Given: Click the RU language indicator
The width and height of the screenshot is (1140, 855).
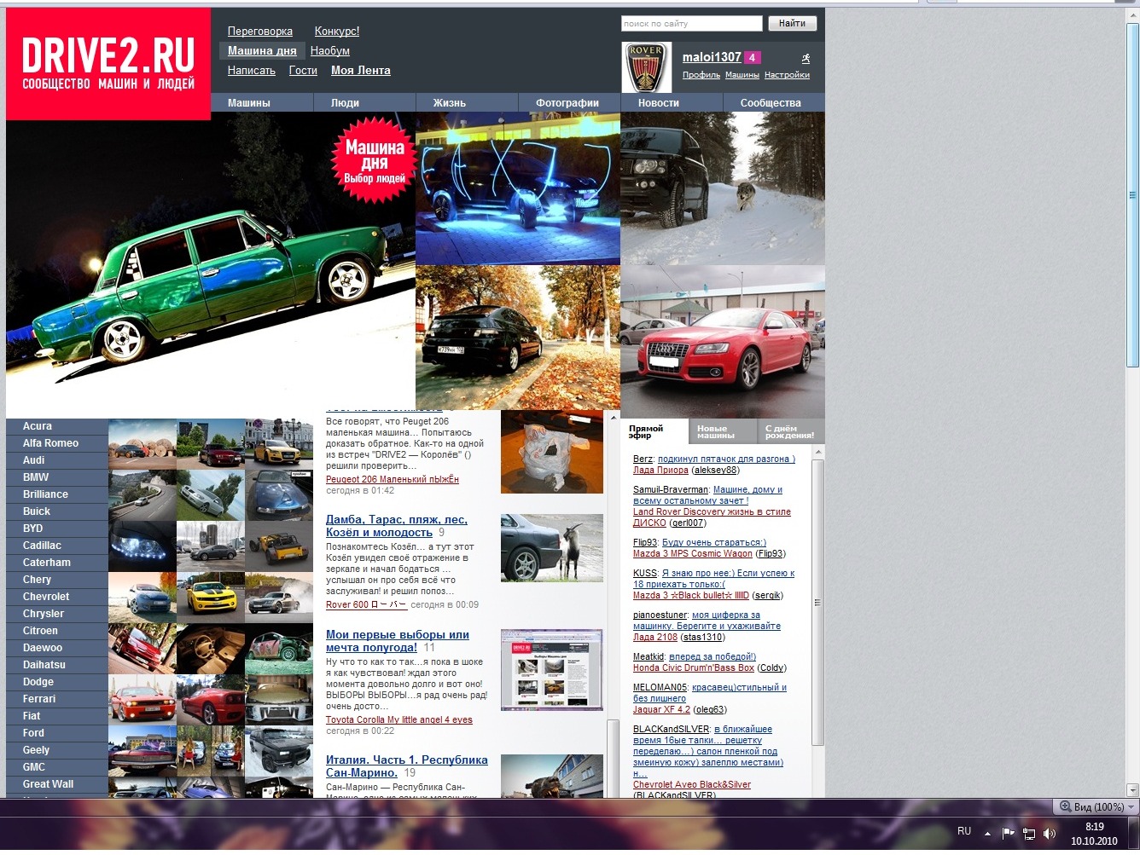Looking at the screenshot, I should coord(964,831).
